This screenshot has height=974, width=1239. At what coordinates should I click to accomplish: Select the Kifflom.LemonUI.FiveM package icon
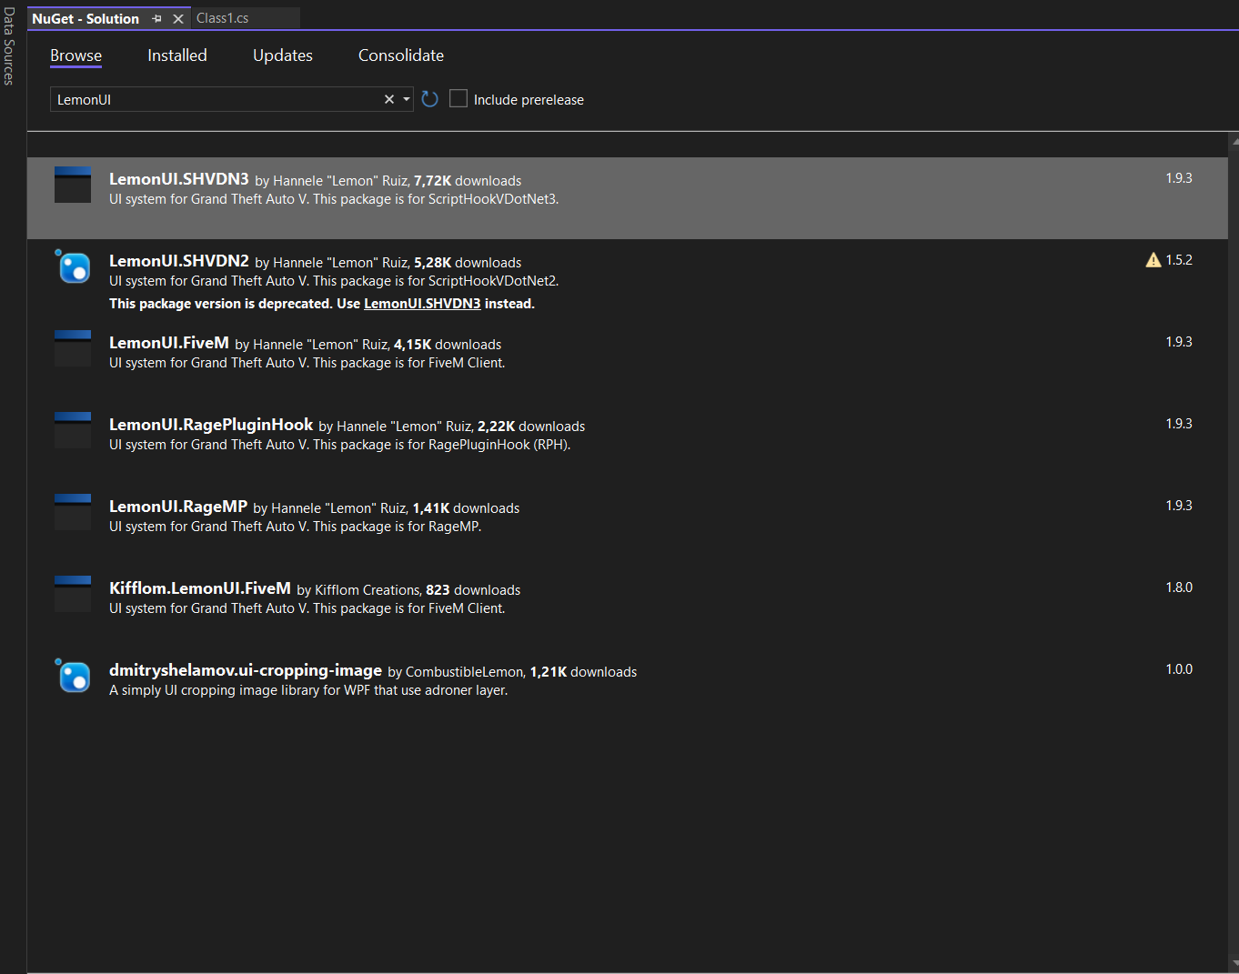point(73,594)
